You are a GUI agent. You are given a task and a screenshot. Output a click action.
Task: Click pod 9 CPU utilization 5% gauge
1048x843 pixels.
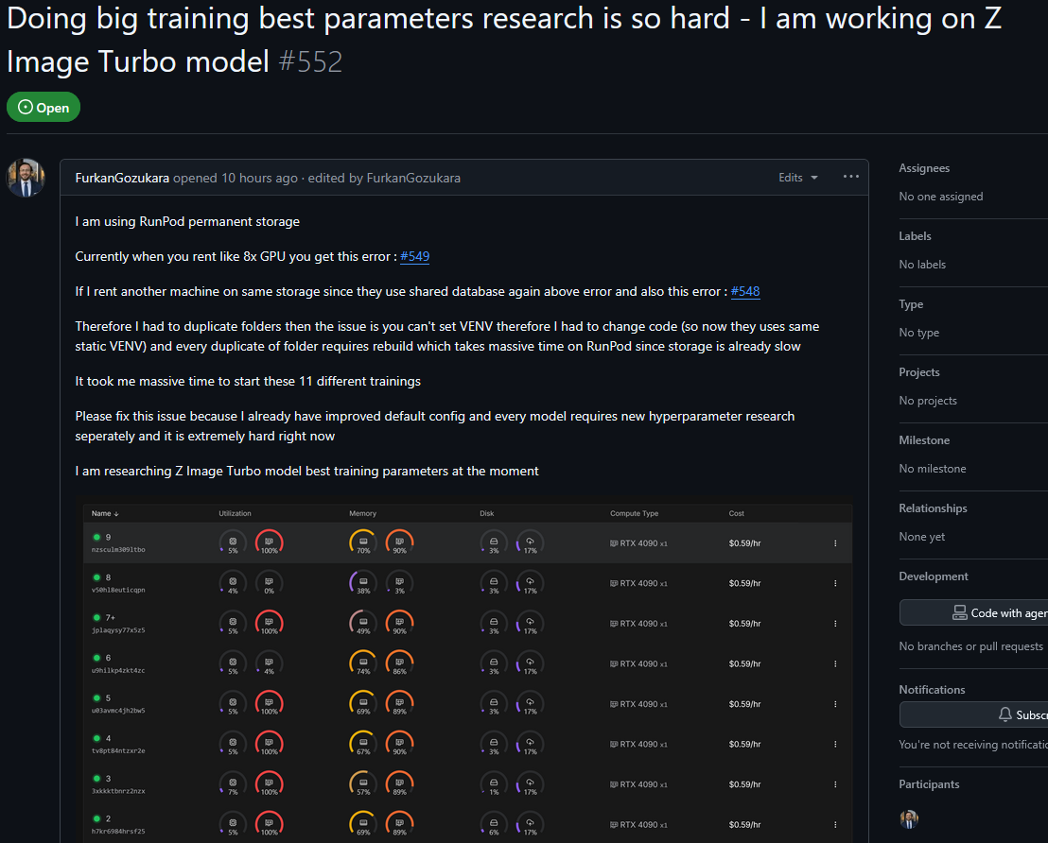point(233,542)
